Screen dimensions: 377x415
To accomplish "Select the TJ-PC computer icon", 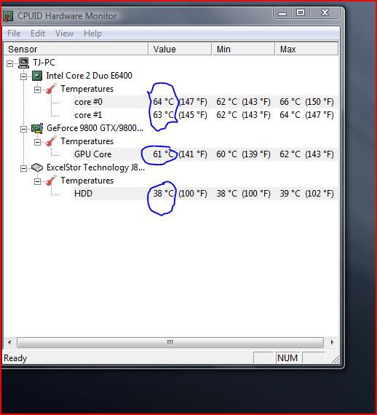I will tap(24, 63).
